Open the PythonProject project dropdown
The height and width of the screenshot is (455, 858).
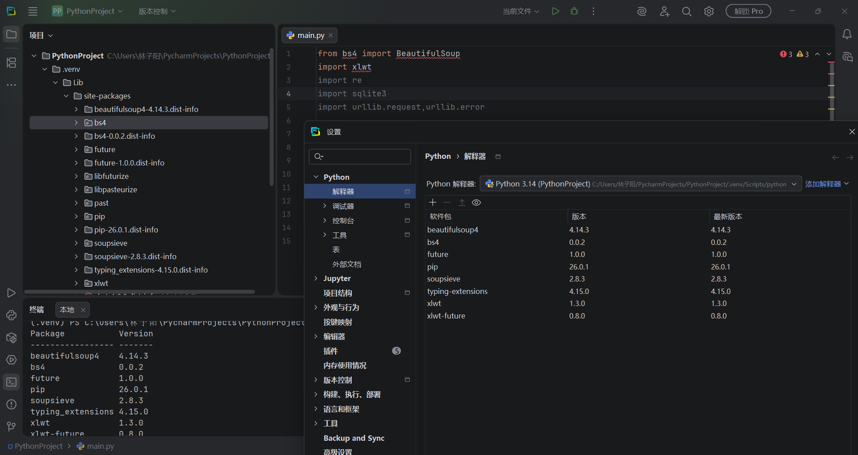[87, 11]
